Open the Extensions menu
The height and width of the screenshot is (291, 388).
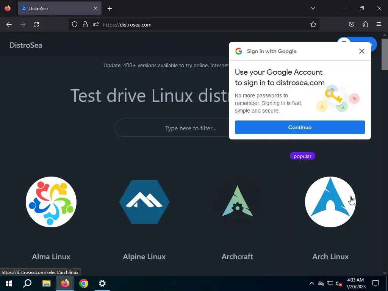tap(365, 24)
